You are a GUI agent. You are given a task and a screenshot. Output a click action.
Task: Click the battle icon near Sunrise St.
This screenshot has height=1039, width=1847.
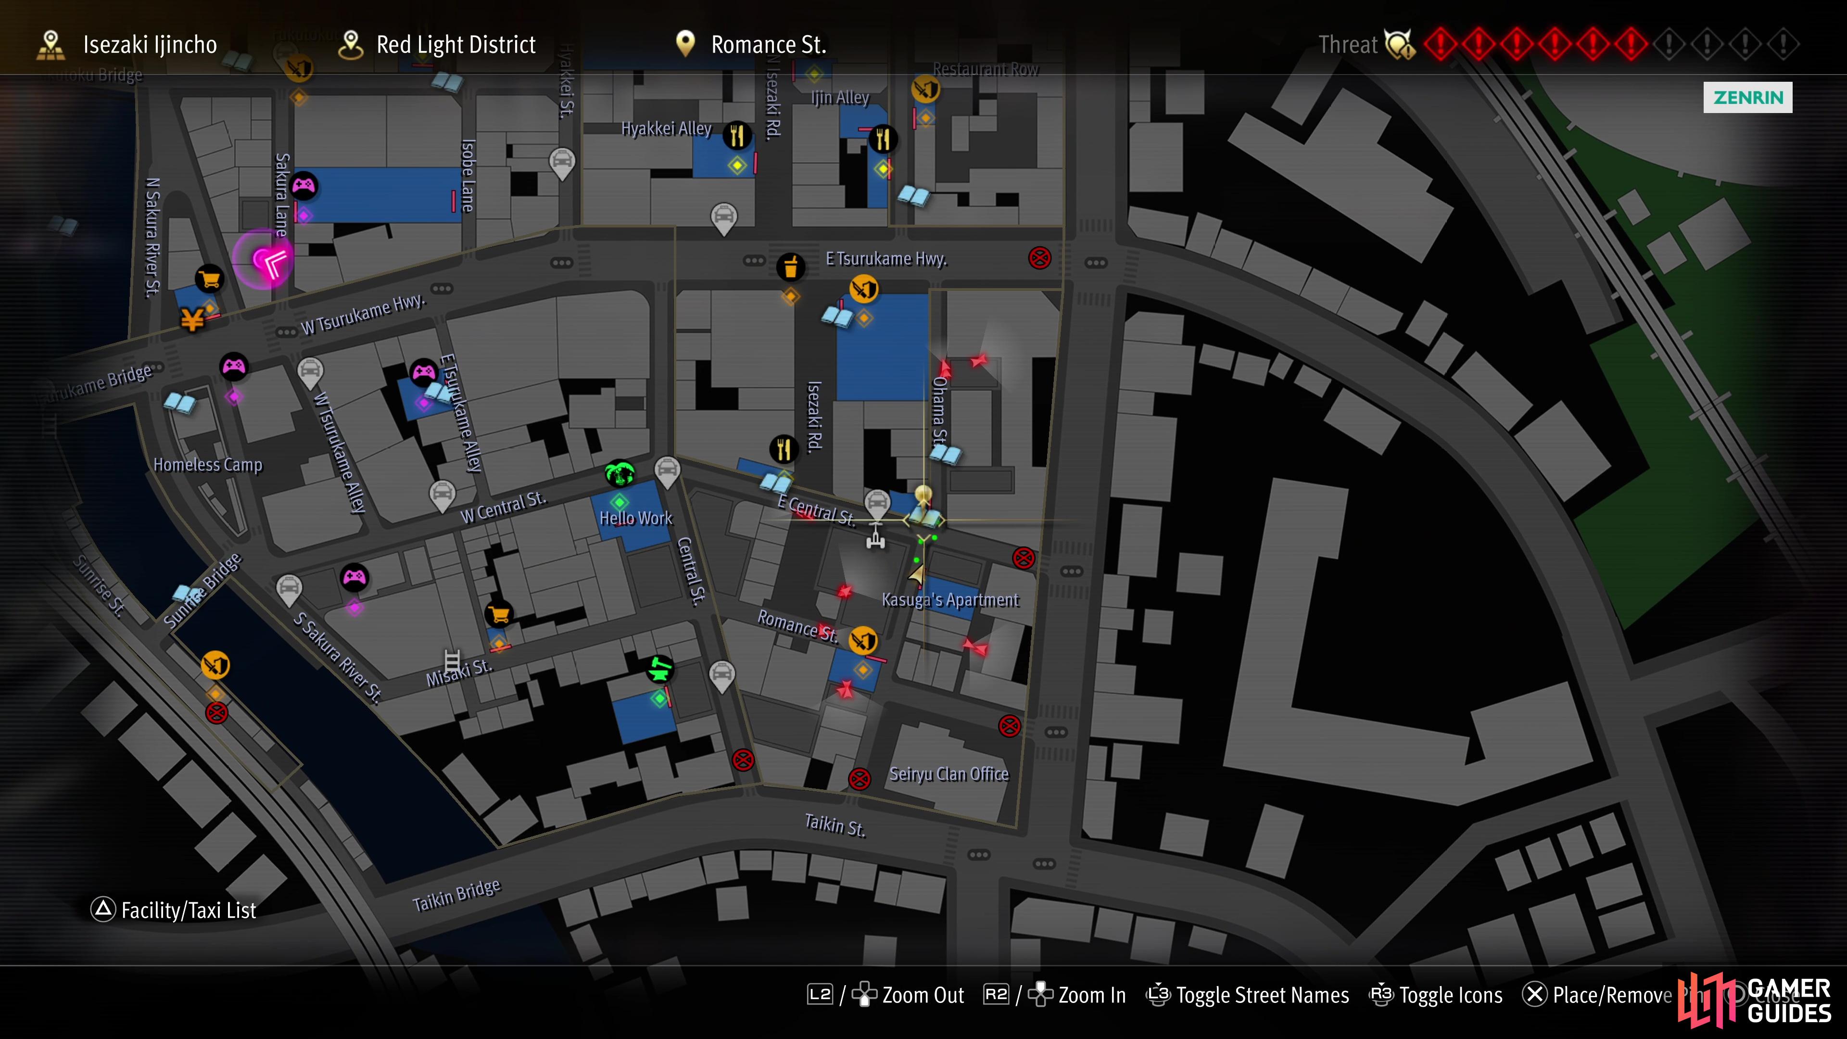[x=215, y=665]
